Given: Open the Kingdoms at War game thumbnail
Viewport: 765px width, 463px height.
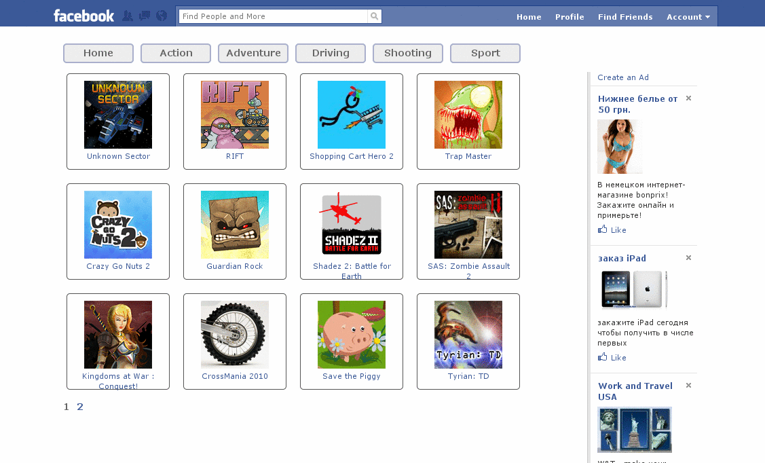Looking at the screenshot, I should [118, 335].
